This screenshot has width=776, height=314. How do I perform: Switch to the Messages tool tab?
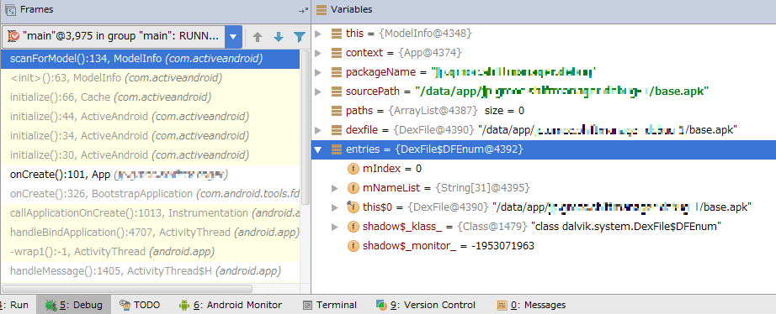pyautogui.click(x=532, y=305)
